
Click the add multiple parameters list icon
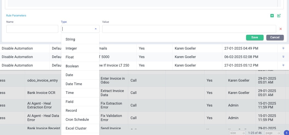click(279, 16)
